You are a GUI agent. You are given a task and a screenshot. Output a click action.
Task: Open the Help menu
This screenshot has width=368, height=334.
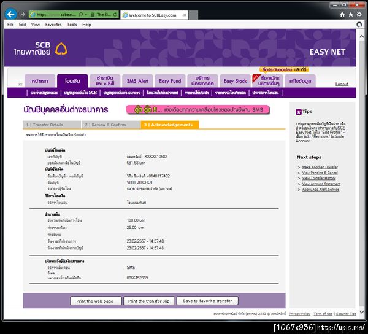tap(86, 25)
